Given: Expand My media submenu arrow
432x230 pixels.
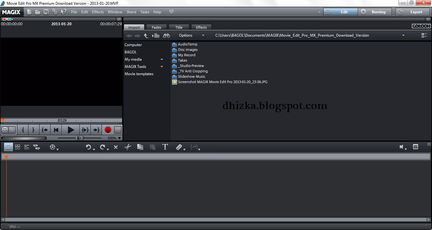Looking at the screenshot, I should point(162,59).
